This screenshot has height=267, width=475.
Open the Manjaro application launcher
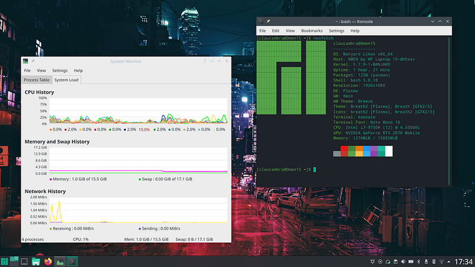coord(4,262)
